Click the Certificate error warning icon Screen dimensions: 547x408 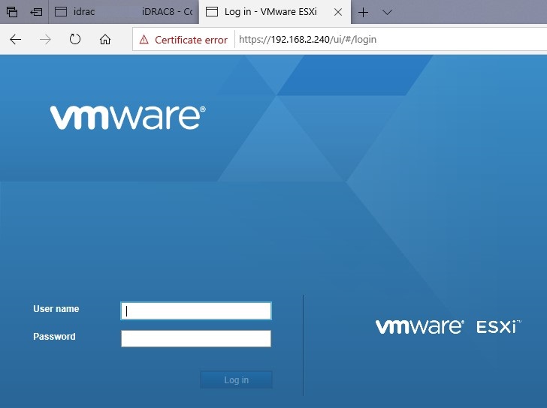[x=144, y=39]
